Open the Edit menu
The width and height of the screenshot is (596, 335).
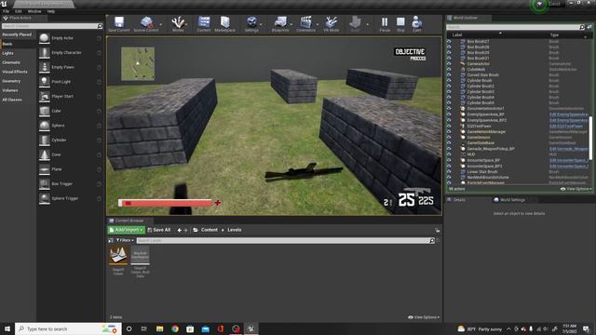point(18,11)
